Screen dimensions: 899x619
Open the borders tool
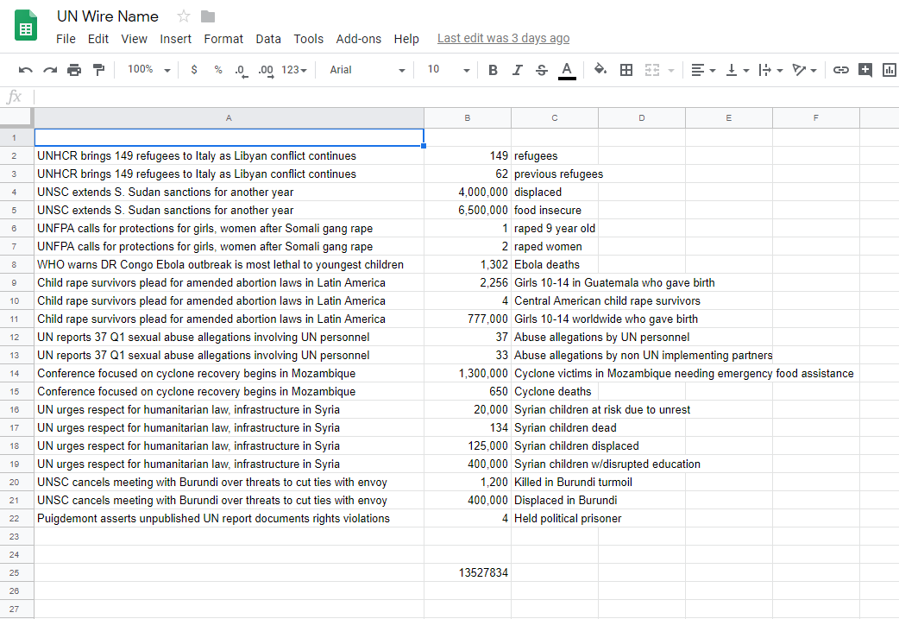point(626,70)
